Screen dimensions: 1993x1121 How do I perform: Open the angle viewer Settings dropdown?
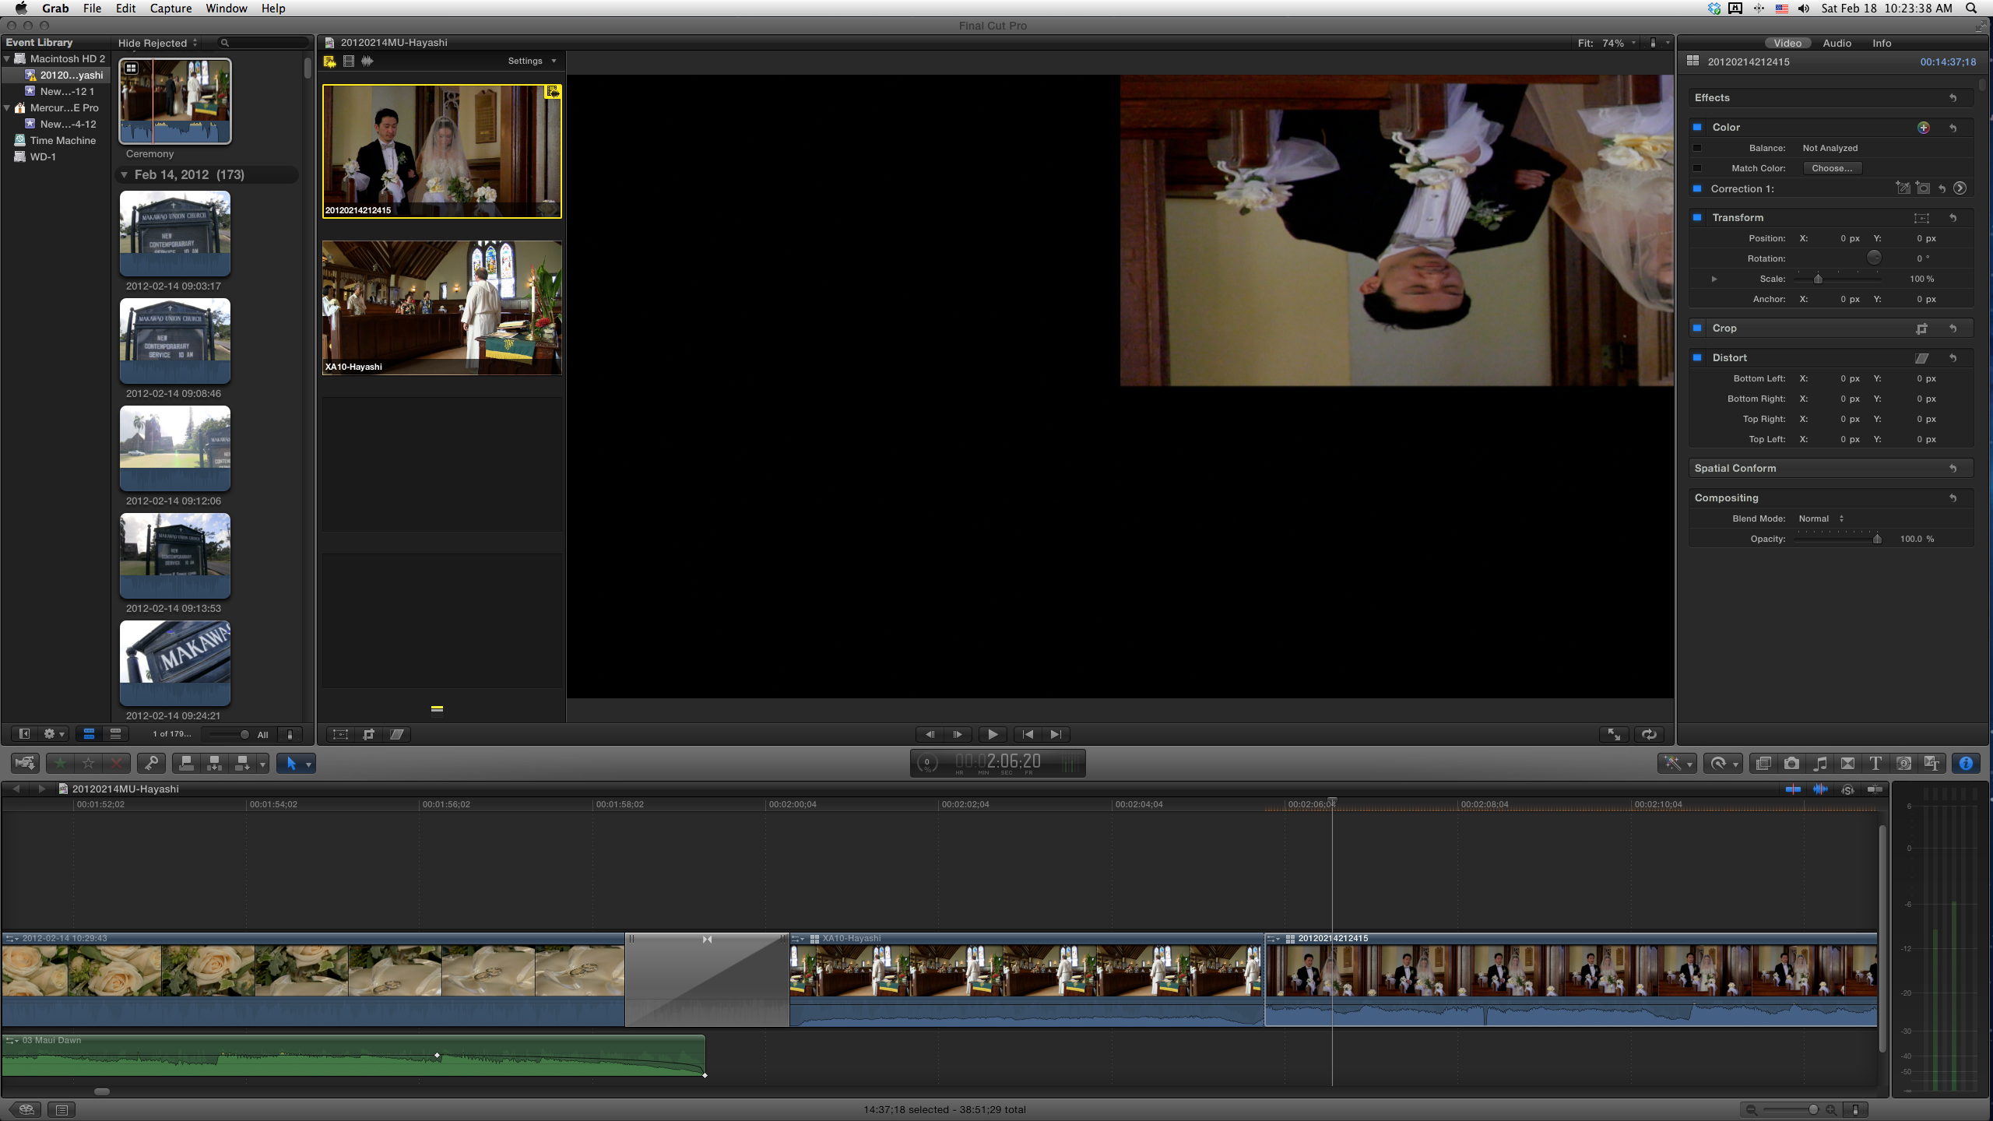coord(532,61)
